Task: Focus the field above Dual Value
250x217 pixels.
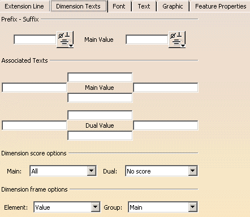Action: (x=100, y=115)
